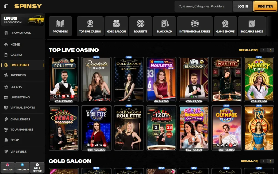Click the Casino slot icon in sidebar
This screenshot has width=278, height=174.
point(6,55)
